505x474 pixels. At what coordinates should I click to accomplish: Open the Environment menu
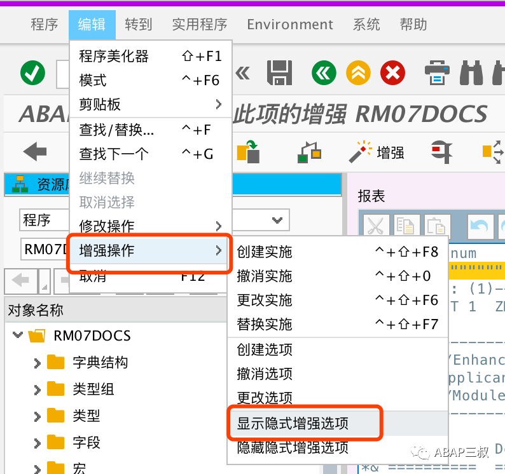coord(290,24)
